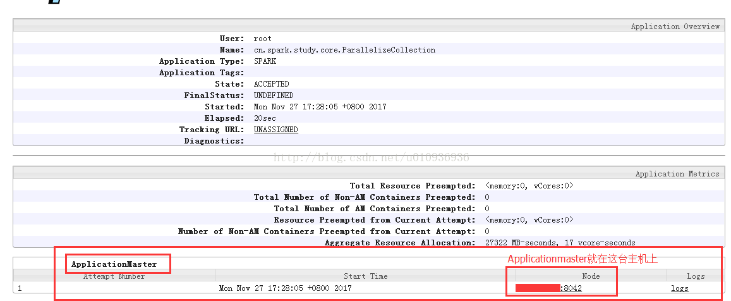Select attempt number 1 cell

pos(20,288)
